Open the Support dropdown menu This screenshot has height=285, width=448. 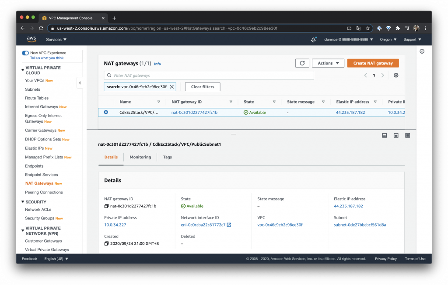pos(412,39)
